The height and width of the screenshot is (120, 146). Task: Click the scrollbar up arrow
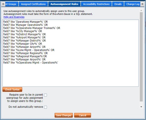tap(141, 11)
